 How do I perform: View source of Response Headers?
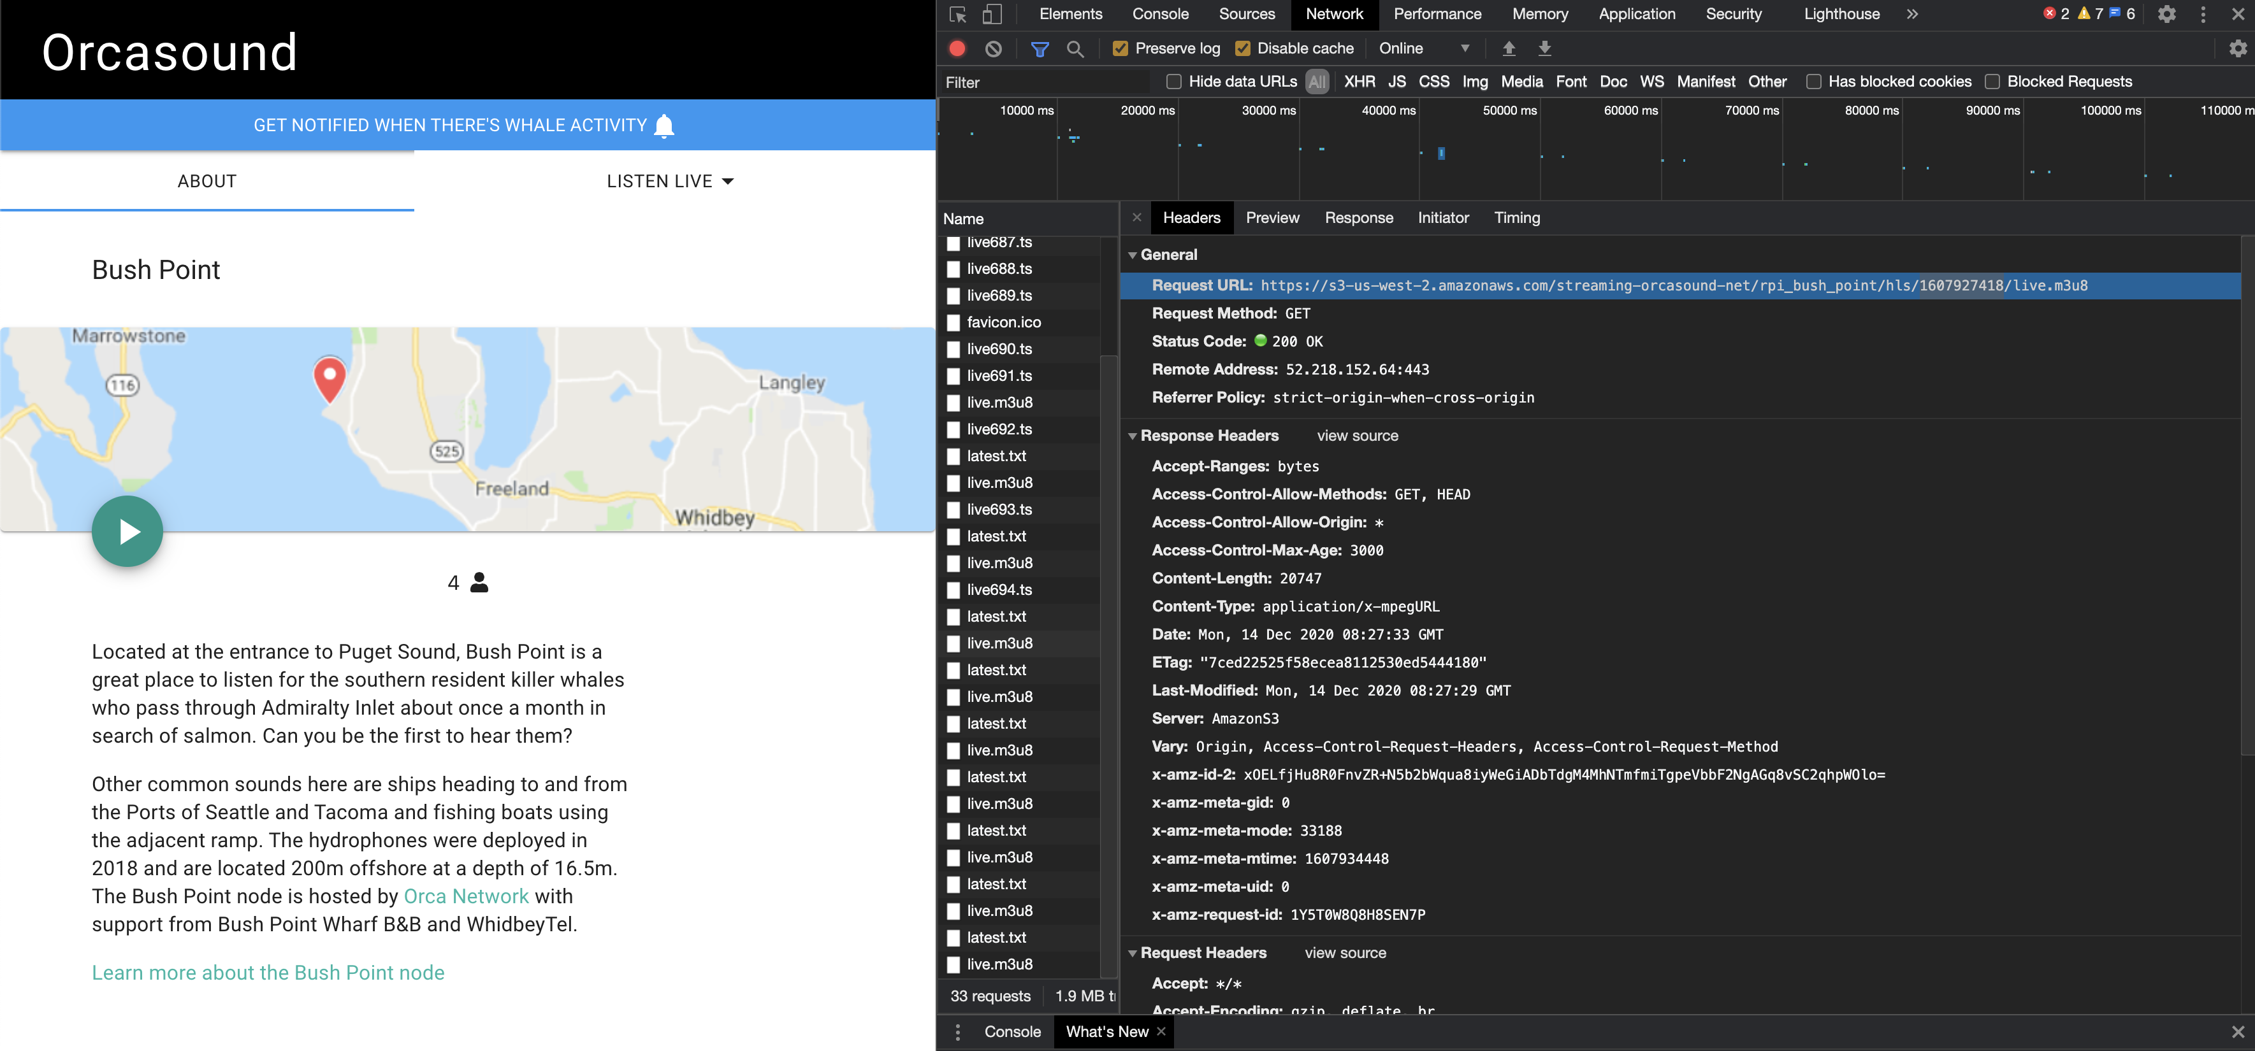tap(1357, 436)
